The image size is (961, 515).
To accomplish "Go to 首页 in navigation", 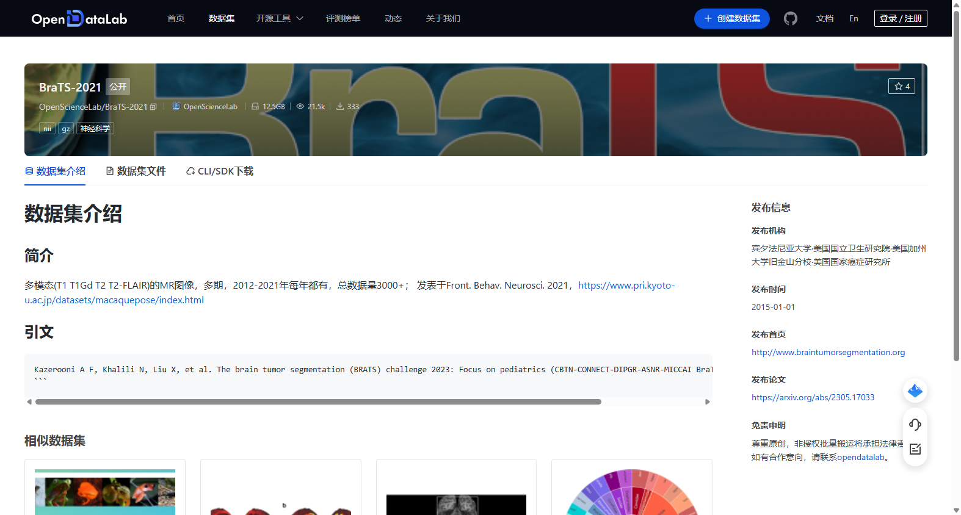I will click(176, 18).
